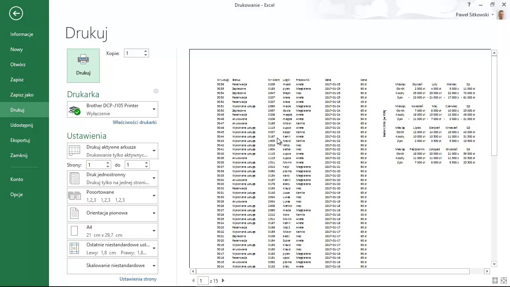This screenshot has width=510, height=287.
Task: Open Właściwości drukarki link
Action: pyautogui.click(x=135, y=122)
